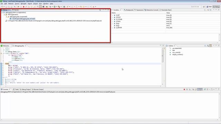The image size is (221, 124).
Task: Click the Quick Access search field
Action: (195, 7)
